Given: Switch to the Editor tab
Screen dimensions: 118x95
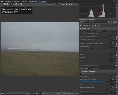Looking at the screenshot, I should click(x=42, y=1).
